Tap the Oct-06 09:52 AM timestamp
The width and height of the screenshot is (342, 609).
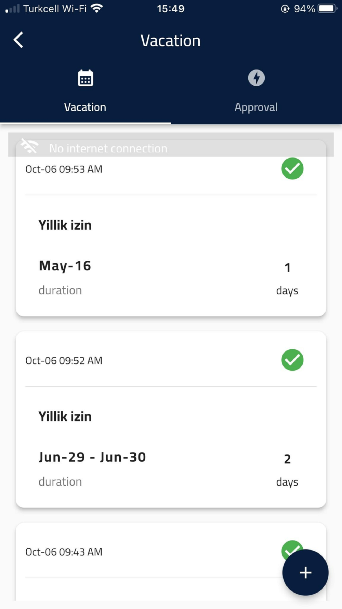(64, 361)
